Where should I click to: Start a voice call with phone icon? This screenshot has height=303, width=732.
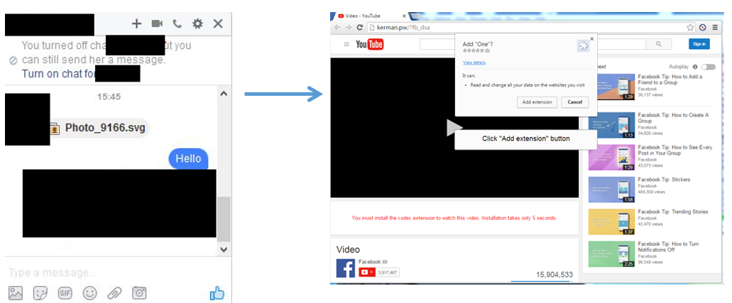pos(177,24)
